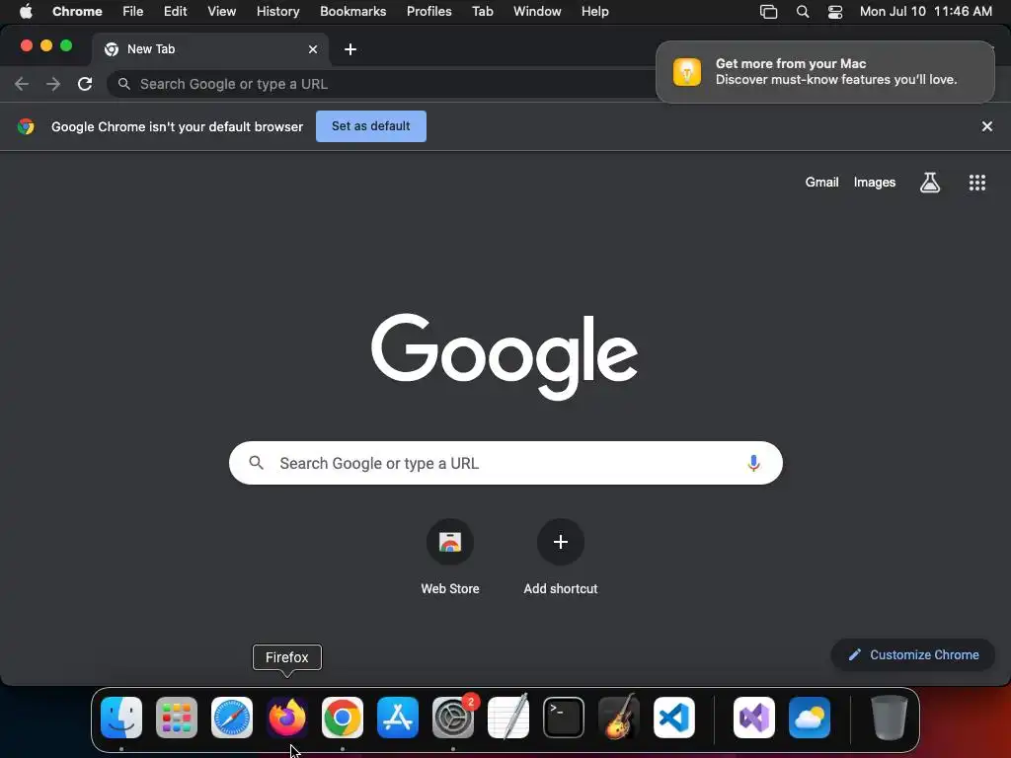Open a new tab with plus button
The height and width of the screenshot is (758, 1011).
350,49
